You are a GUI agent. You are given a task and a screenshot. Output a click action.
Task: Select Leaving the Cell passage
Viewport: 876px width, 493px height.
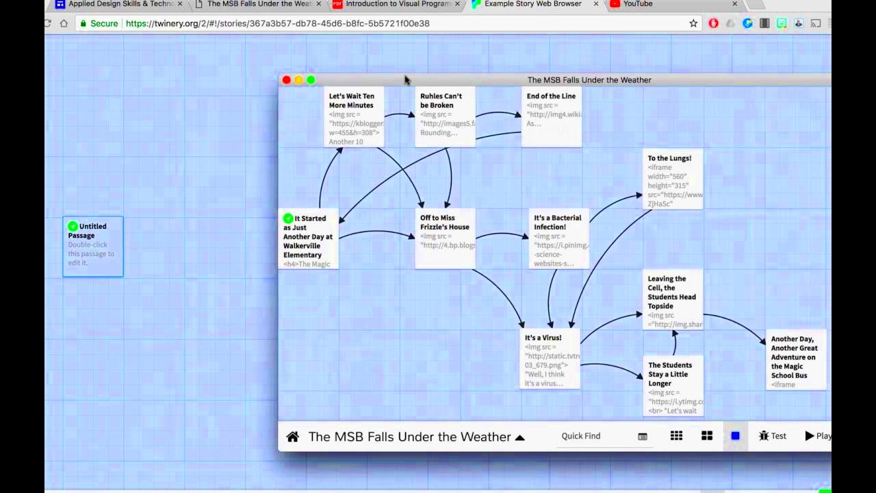click(x=673, y=299)
